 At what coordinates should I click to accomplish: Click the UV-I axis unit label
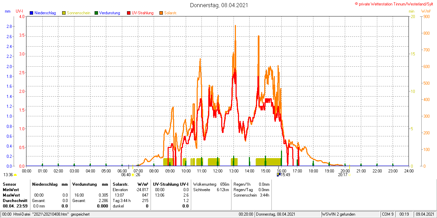pyautogui.click(x=19, y=11)
